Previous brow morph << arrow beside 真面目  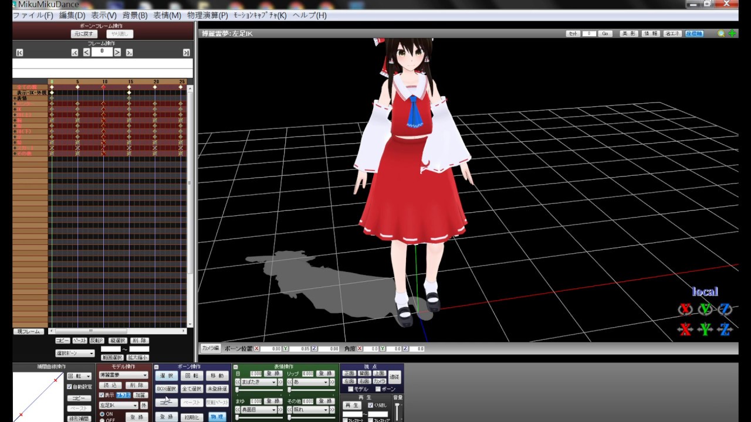pos(238,410)
